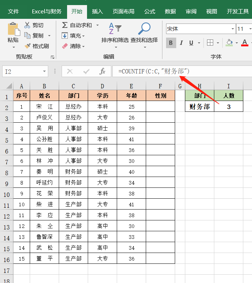Expand the Fill options dropdown
The image size is (252, 283).
83,36
